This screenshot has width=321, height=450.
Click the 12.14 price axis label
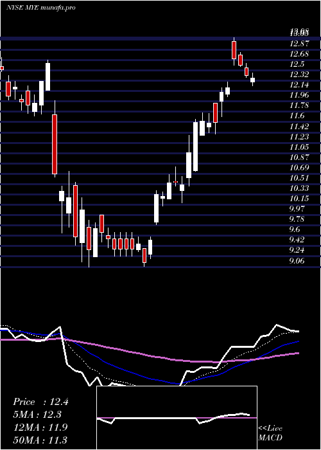(x=299, y=85)
